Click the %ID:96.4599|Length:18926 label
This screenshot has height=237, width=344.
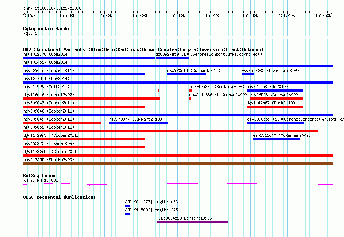click(x=184, y=218)
